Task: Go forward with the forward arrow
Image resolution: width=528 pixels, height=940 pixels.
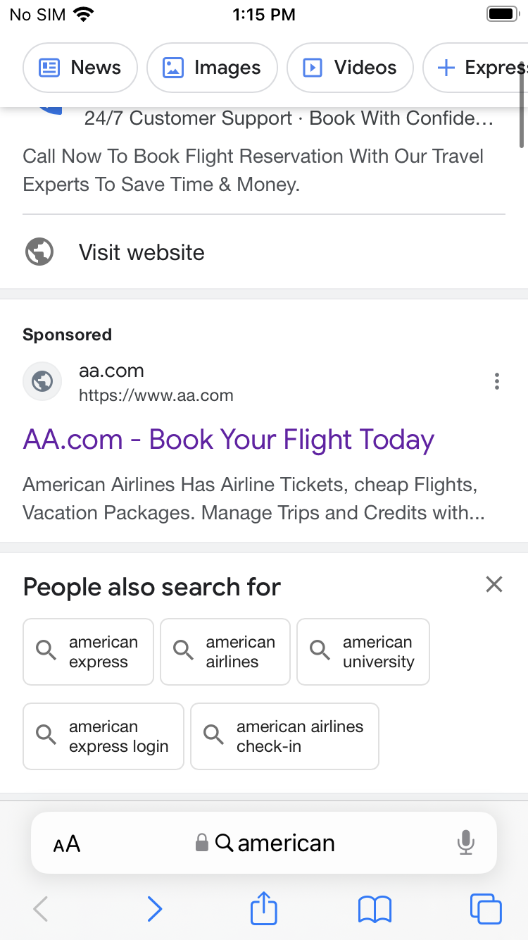Action: 155,909
